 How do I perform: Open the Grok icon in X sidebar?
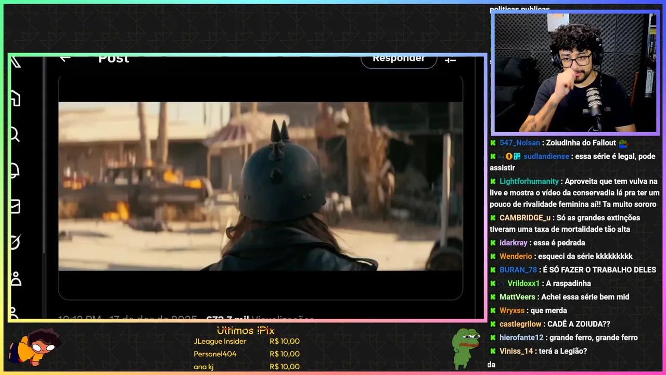(15, 242)
